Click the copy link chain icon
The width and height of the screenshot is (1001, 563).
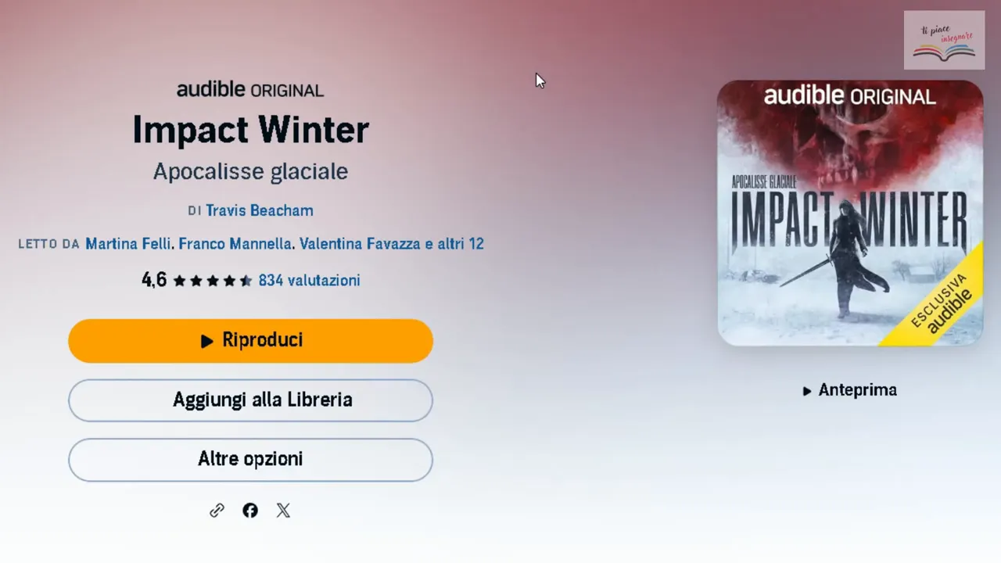tap(217, 511)
